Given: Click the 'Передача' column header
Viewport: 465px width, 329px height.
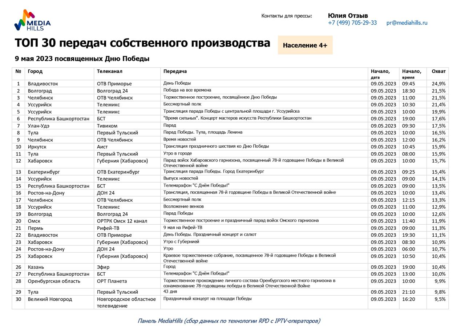Looking at the screenshot, I should point(175,72).
